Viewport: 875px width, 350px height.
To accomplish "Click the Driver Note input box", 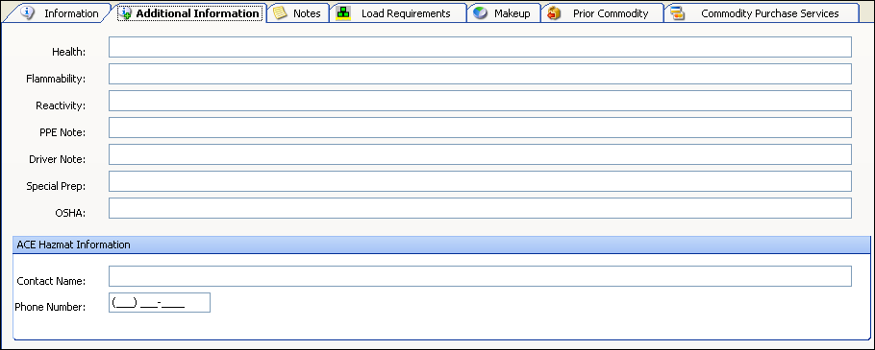I will (x=480, y=154).
